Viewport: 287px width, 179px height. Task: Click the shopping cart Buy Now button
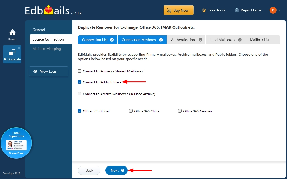[178, 10]
